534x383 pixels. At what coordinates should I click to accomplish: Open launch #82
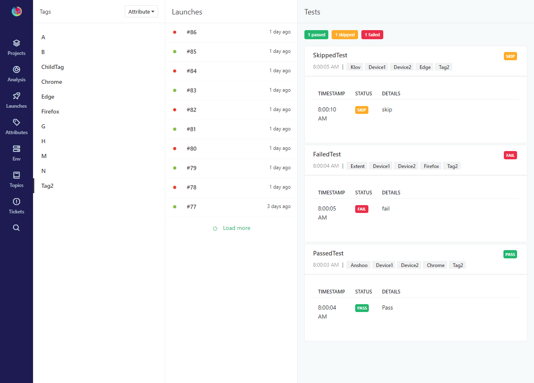(x=231, y=110)
